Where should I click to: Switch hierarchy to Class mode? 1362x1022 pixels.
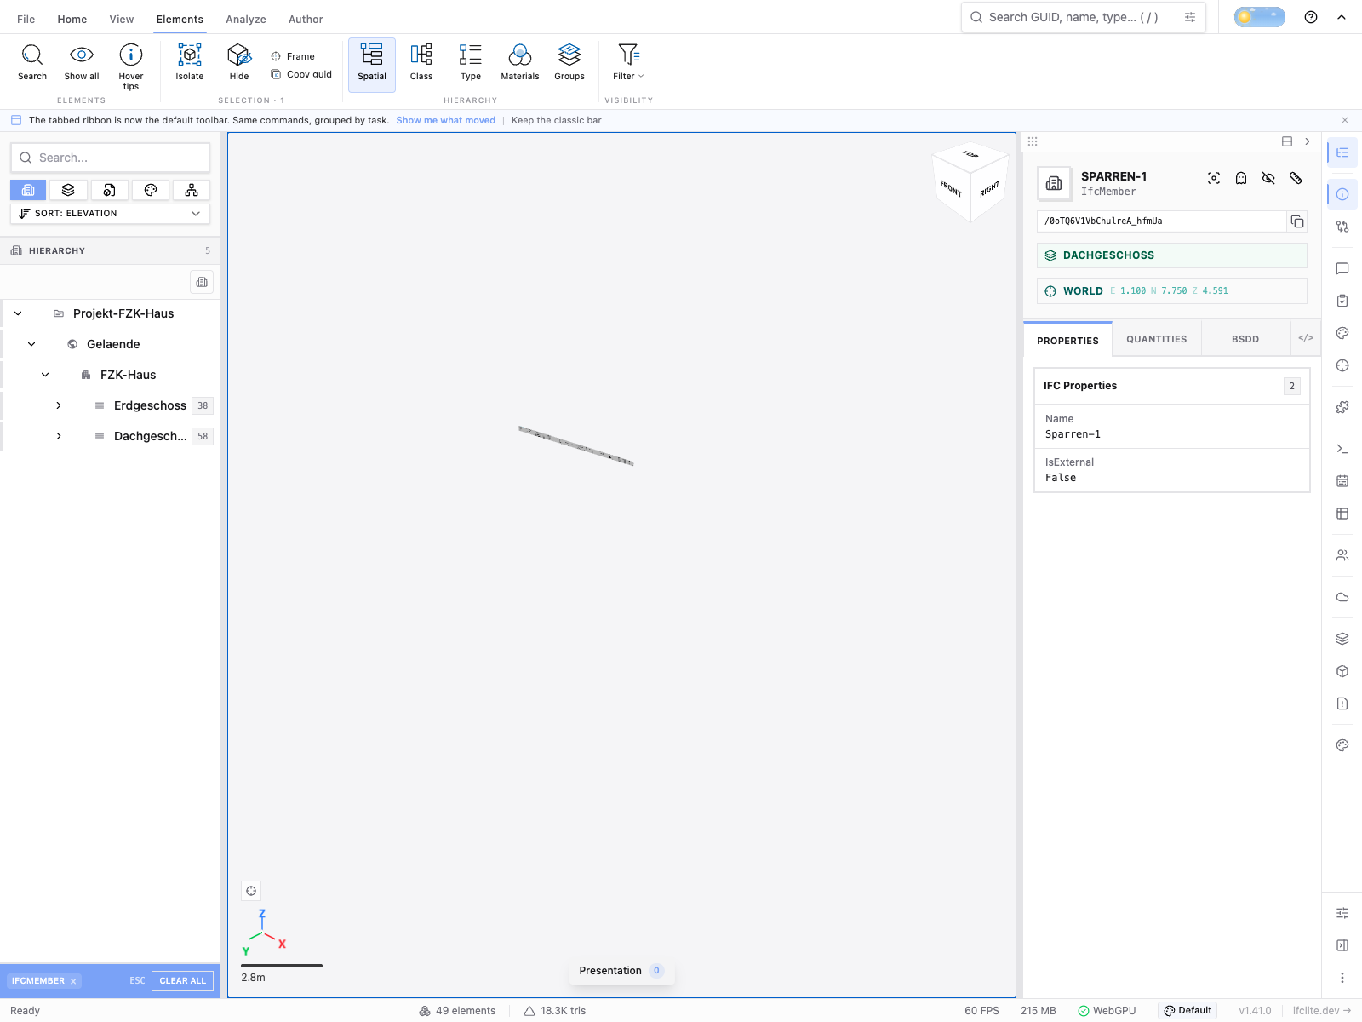click(x=421, y=63)
